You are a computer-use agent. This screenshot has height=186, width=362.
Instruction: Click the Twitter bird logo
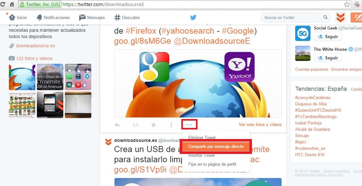coord(193,17)
